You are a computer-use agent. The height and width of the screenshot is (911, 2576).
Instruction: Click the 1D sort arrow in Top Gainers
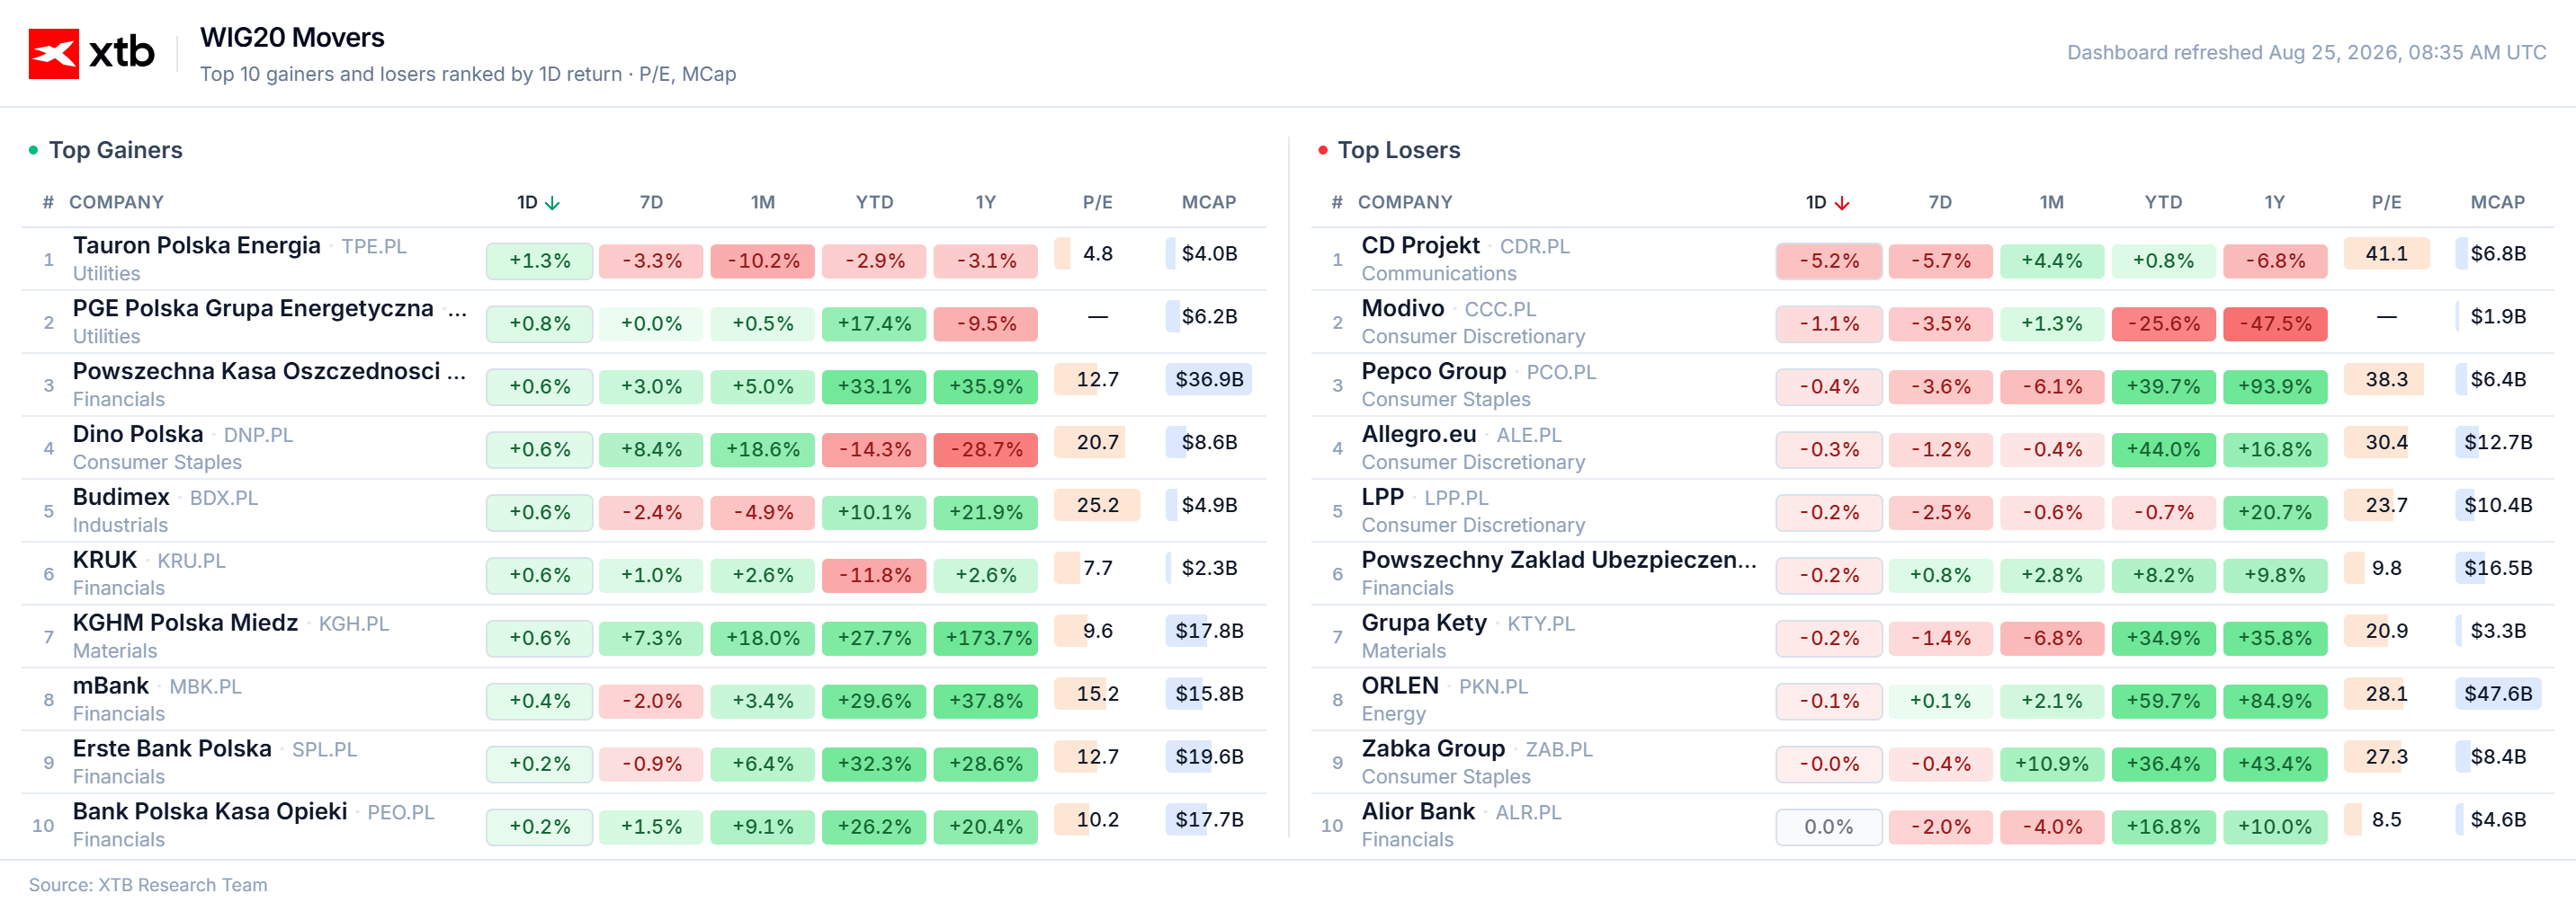(552, 203)
